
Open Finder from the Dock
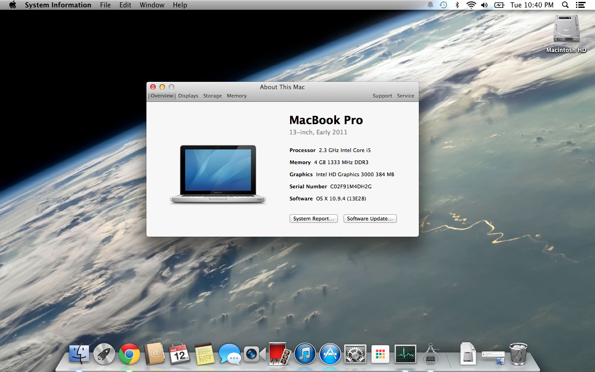tap(79, 355)
